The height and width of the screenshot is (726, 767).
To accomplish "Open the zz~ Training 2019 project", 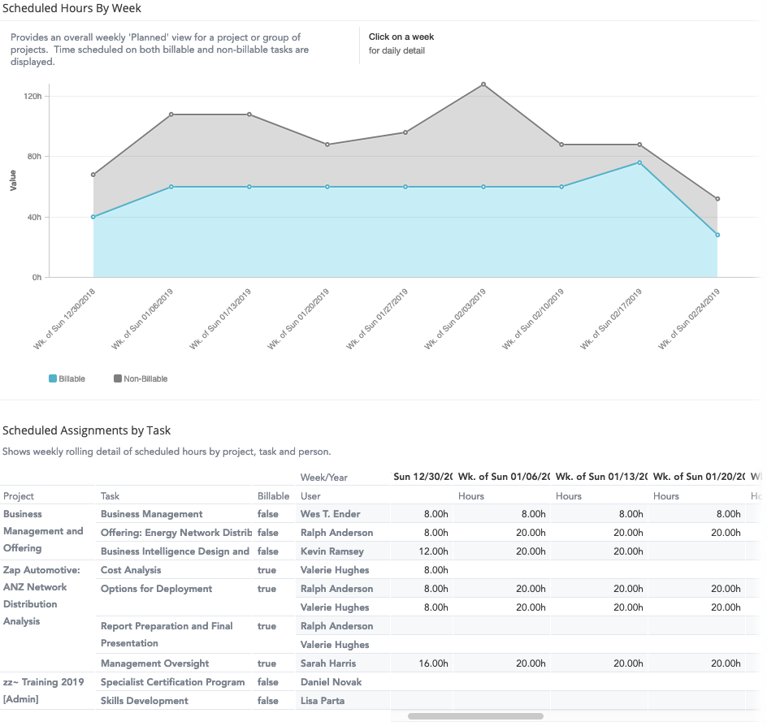I will coord(44,682).
